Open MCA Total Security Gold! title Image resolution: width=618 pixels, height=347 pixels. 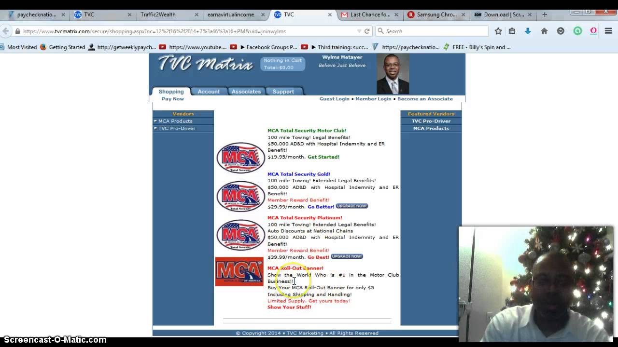pyautogui.click(x=299, y=174)
